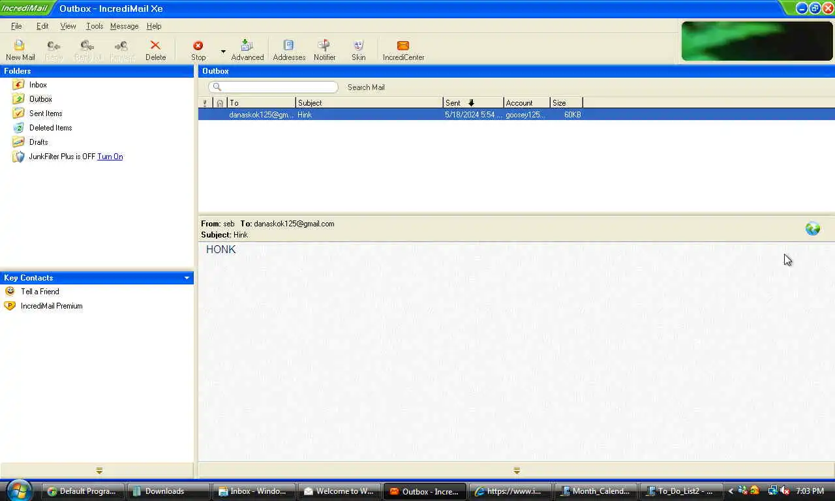The width and height of the screenshot is (835, 501).
Task: Click the IncrediMail logo in title bar
Action: (x=25, y=8)
